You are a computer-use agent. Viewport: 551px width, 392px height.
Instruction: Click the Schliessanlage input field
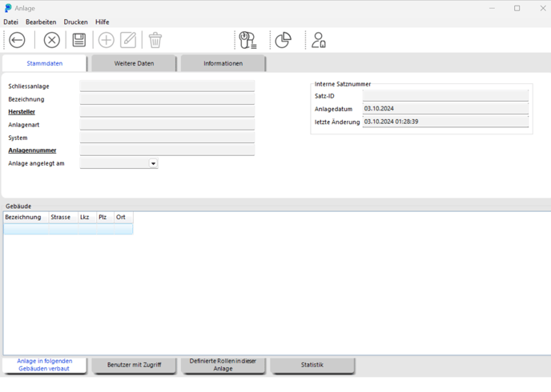point(167,86)
